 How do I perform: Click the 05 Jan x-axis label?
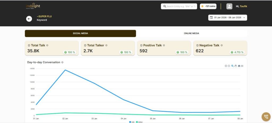(x=153, y=119)
